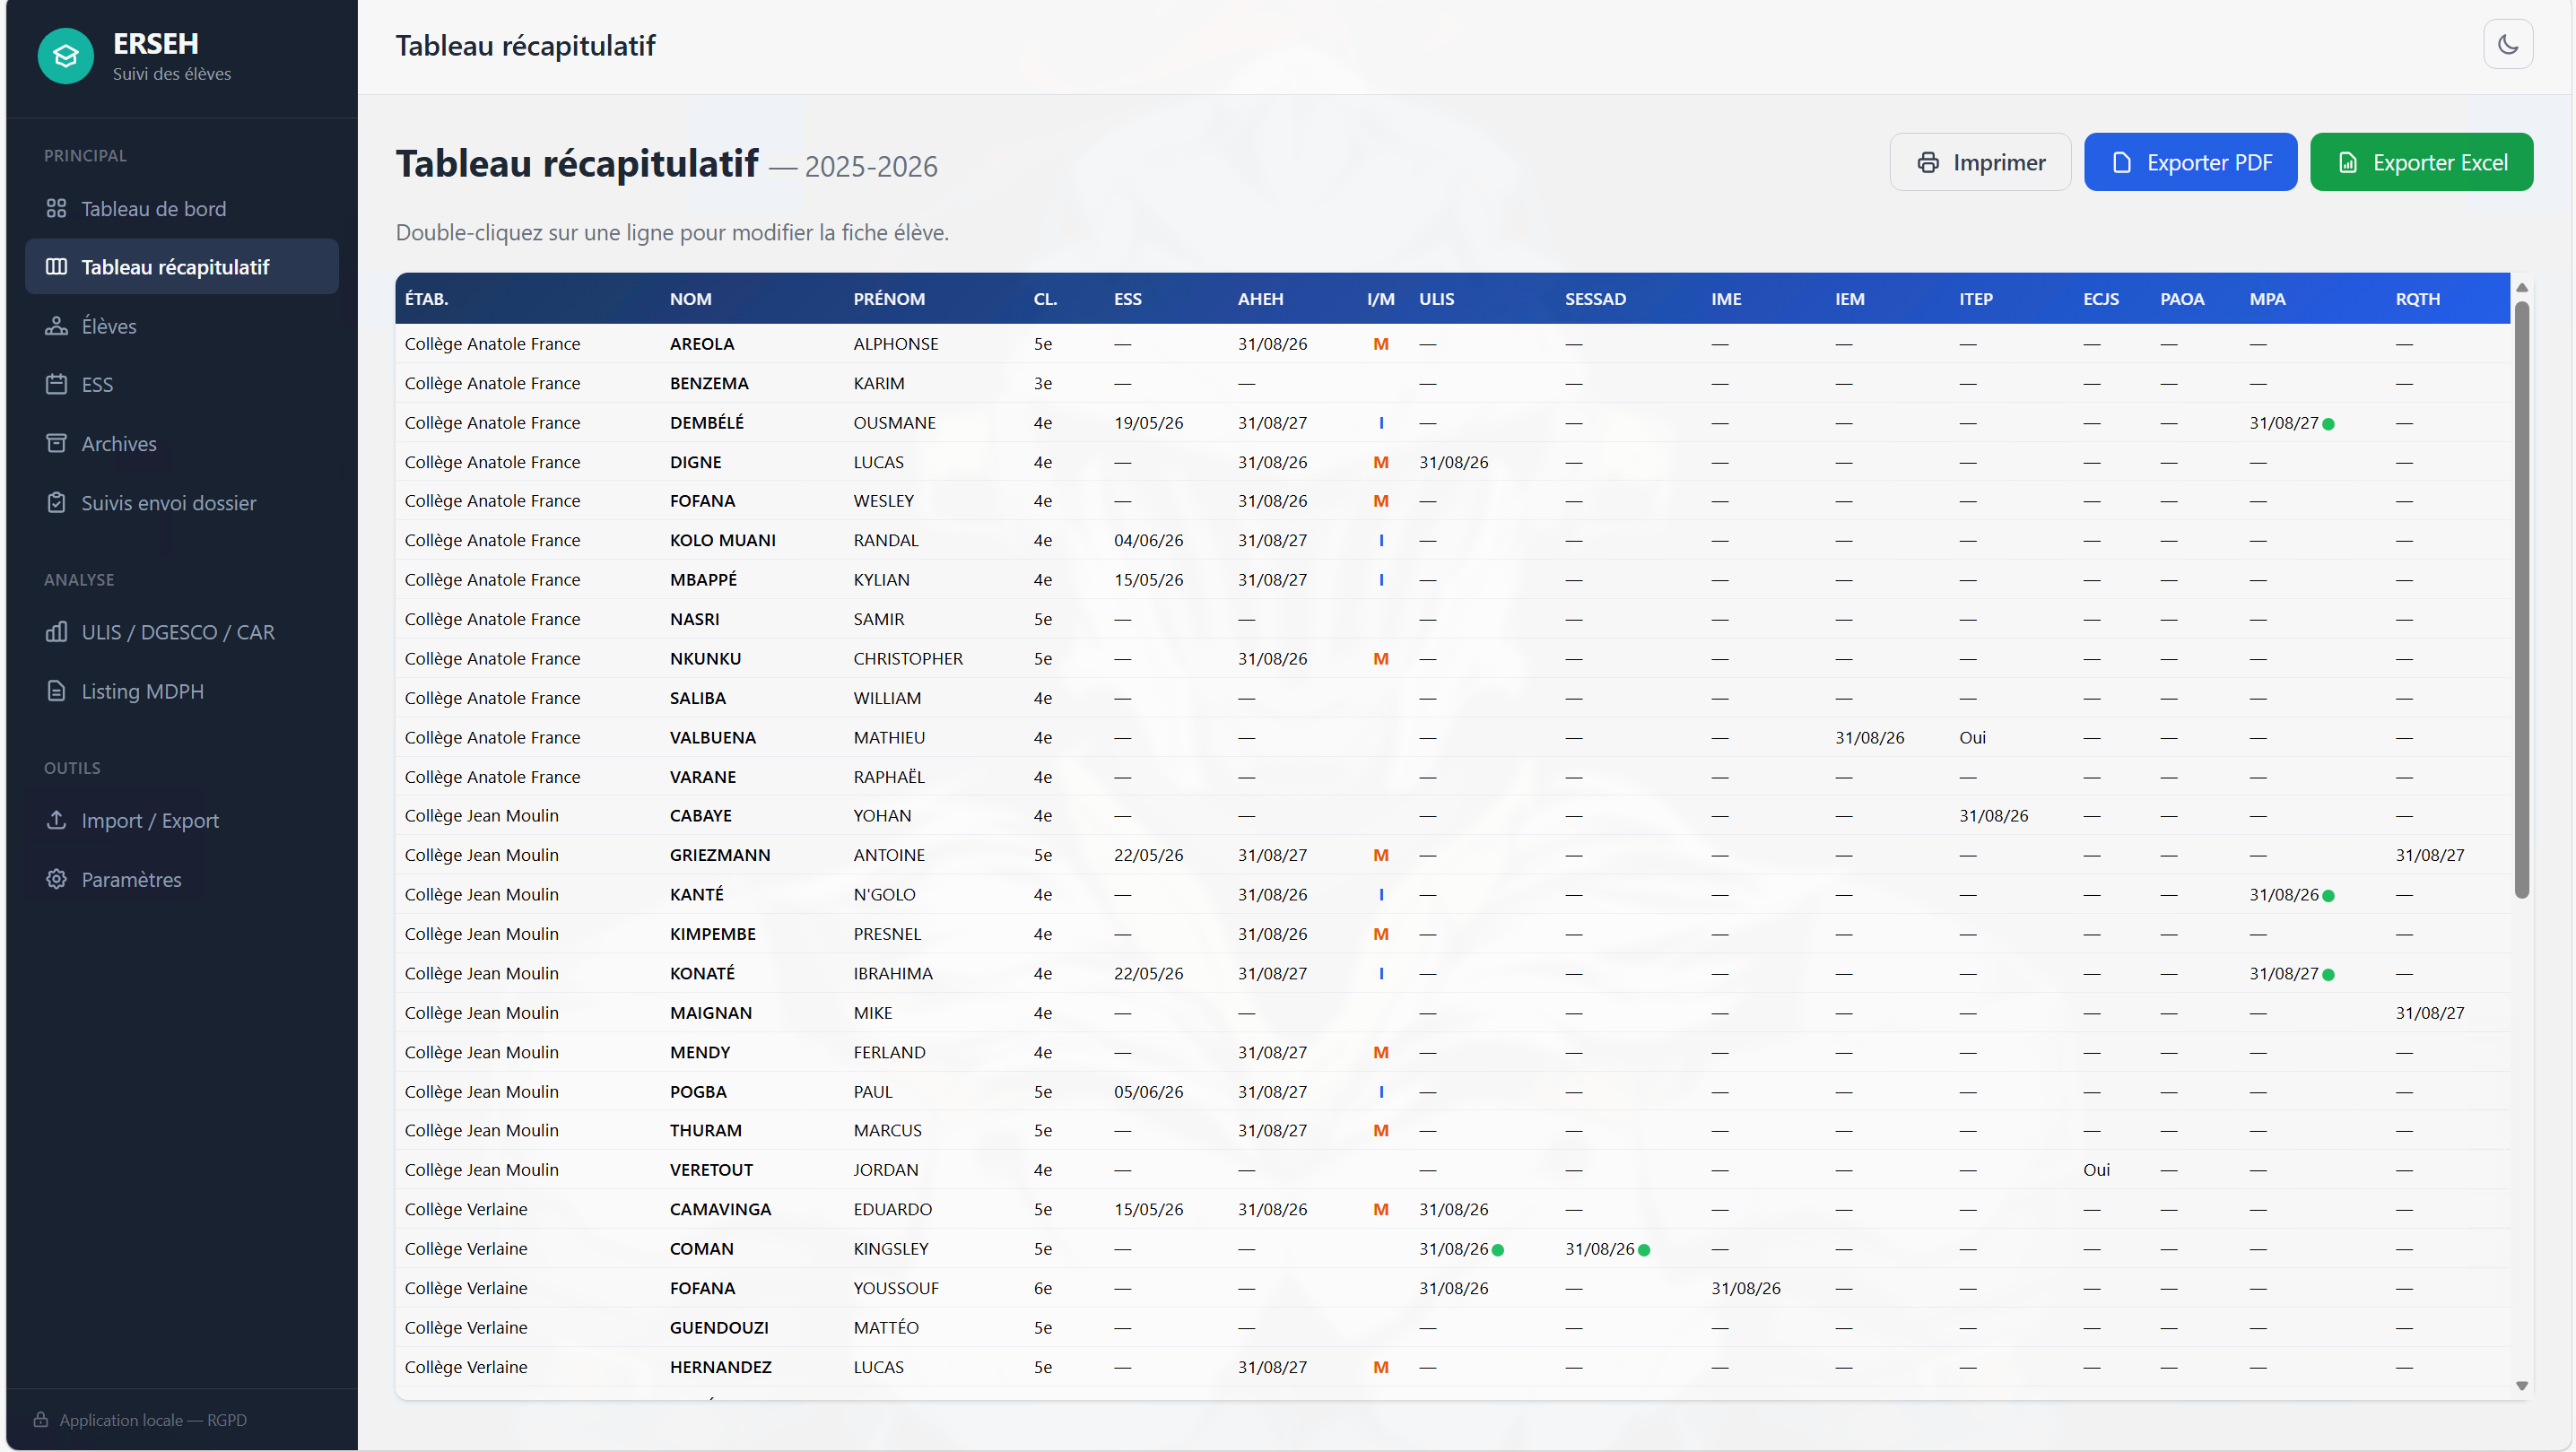Click the SESSAD column header
The height and width of the screenshot is (1452, 2576).
[1594, 299]
